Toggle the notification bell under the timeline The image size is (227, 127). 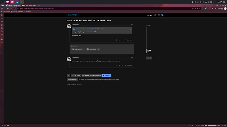tap(151, 58)
